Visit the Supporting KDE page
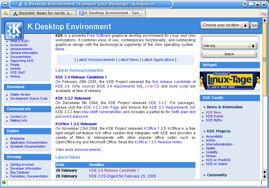Viewport: 269px width, 188px height. coord(22,61)
